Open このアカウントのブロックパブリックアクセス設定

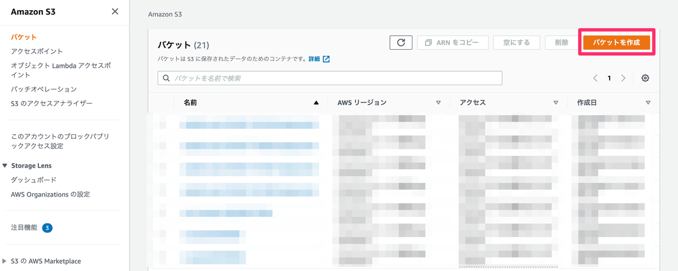click(60, 141)
